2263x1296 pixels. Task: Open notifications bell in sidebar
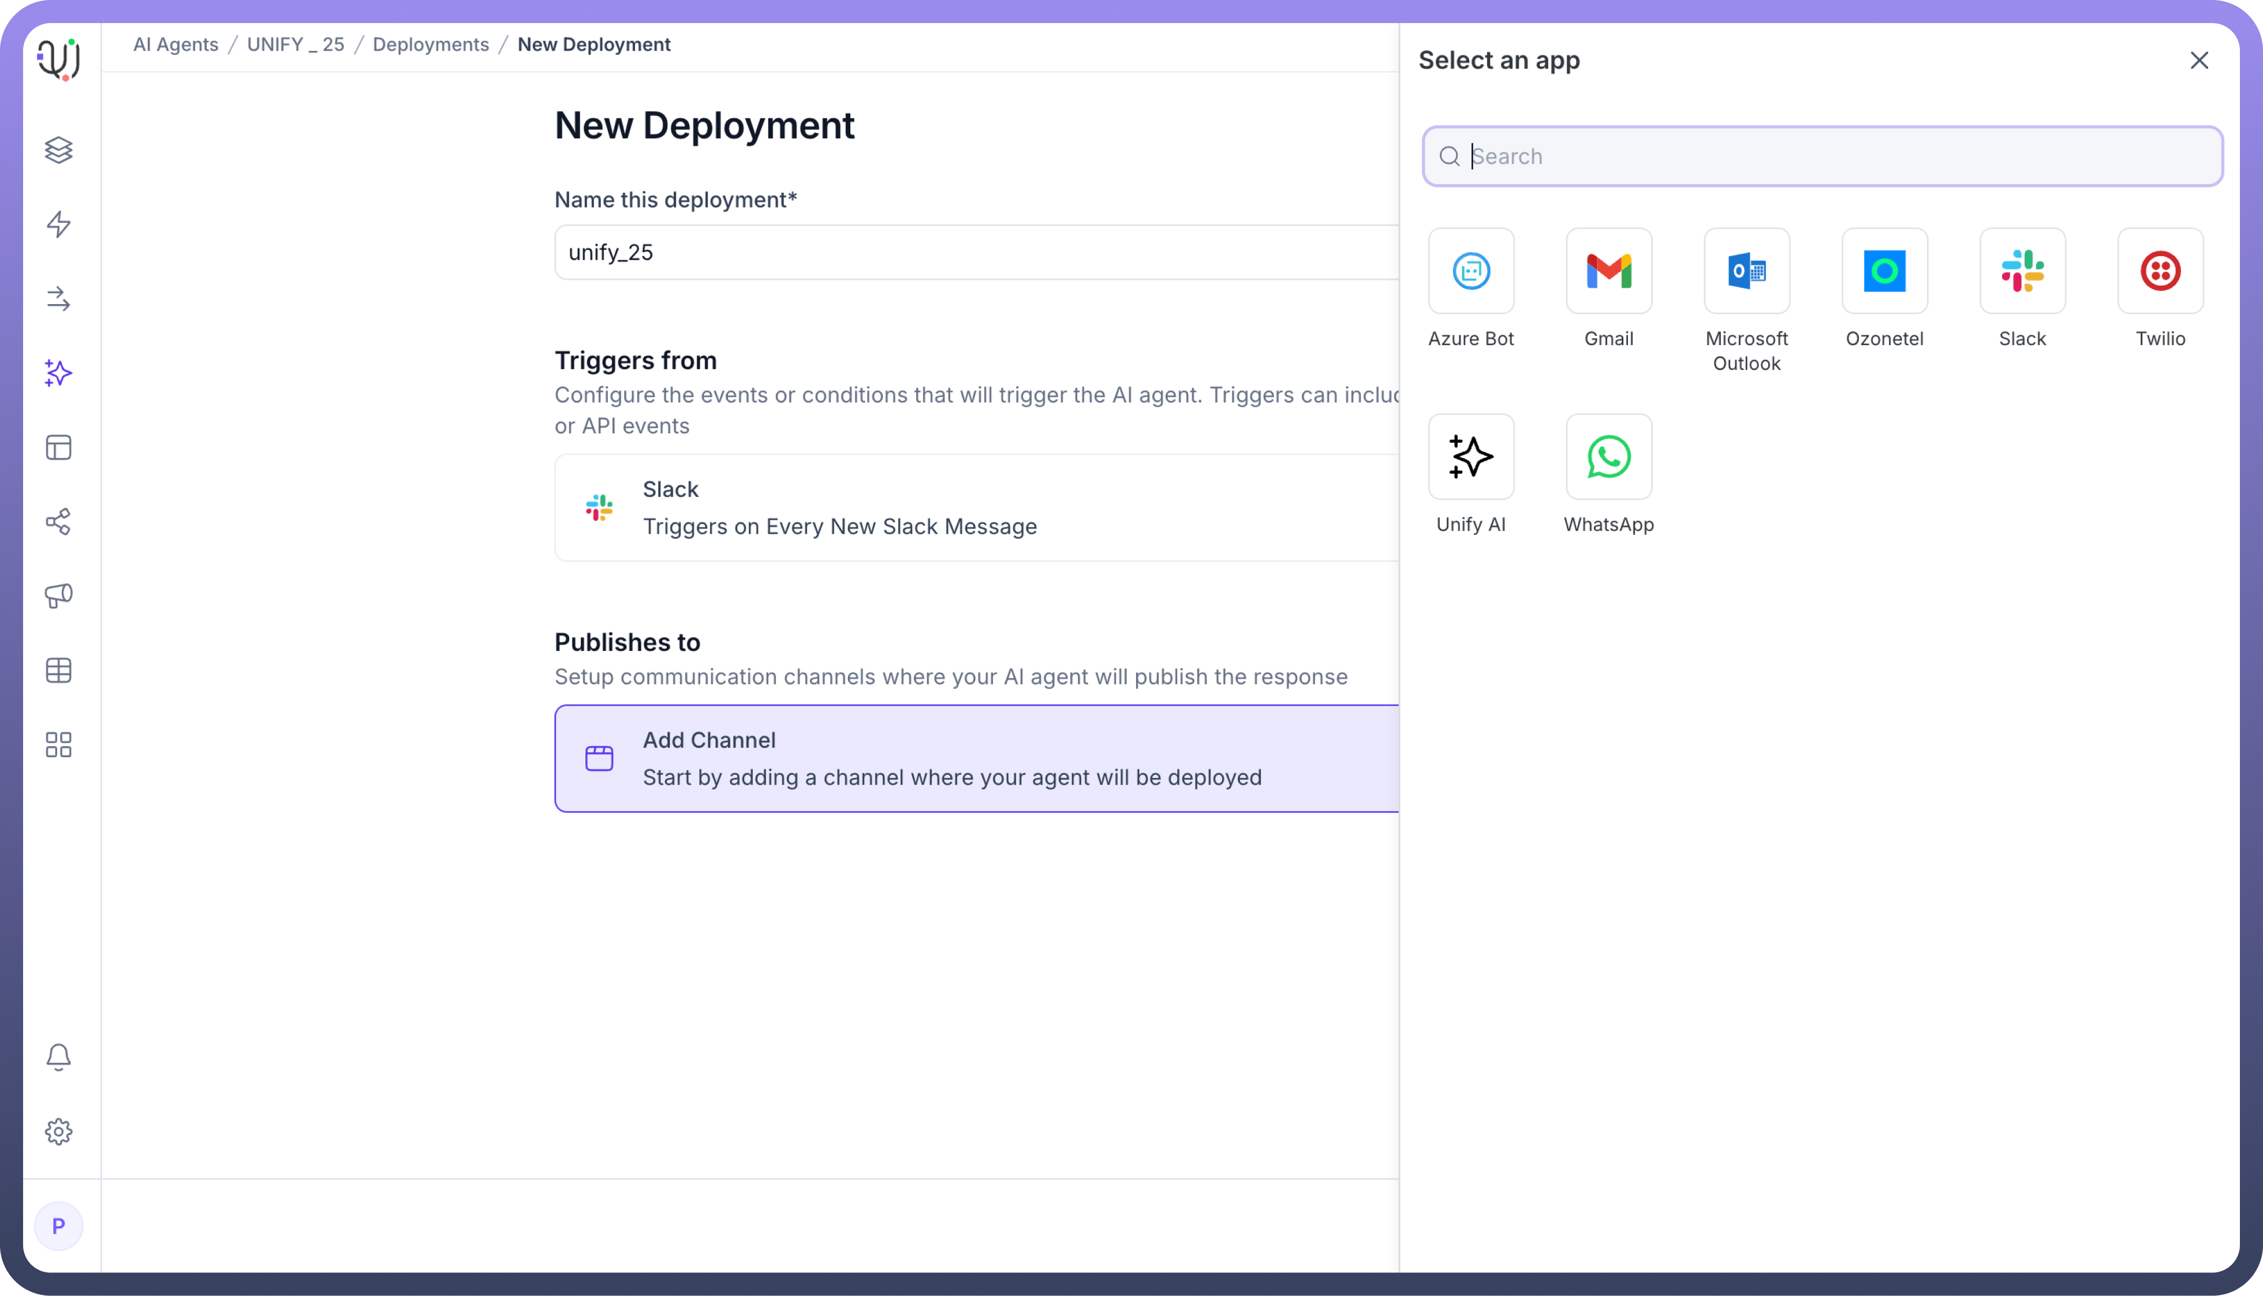[x=59, y=1057]
